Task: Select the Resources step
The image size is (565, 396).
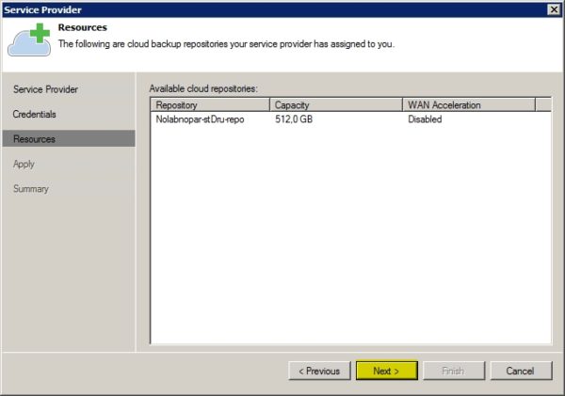Action: coord(69,138)
